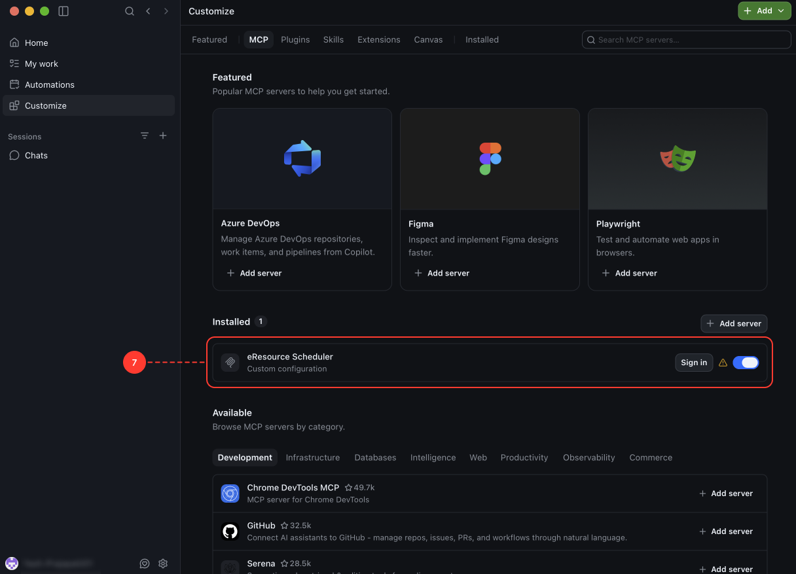This screenshot has width=796, height=574.
Task: Filter sessions with the filter icon
Action: point(145,135)
